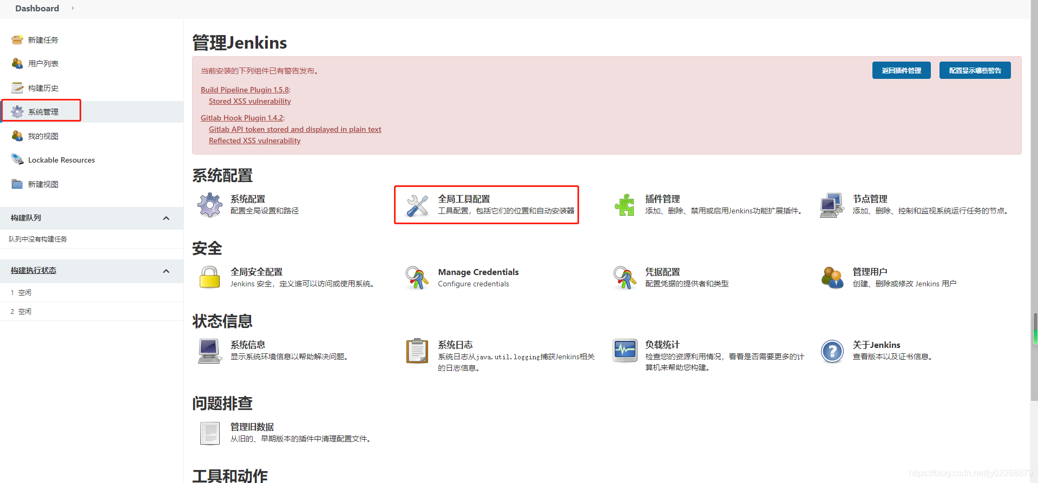Open the 凭据配置 title link
Viewport: 1038px width, 483px height.
(662, 272)
